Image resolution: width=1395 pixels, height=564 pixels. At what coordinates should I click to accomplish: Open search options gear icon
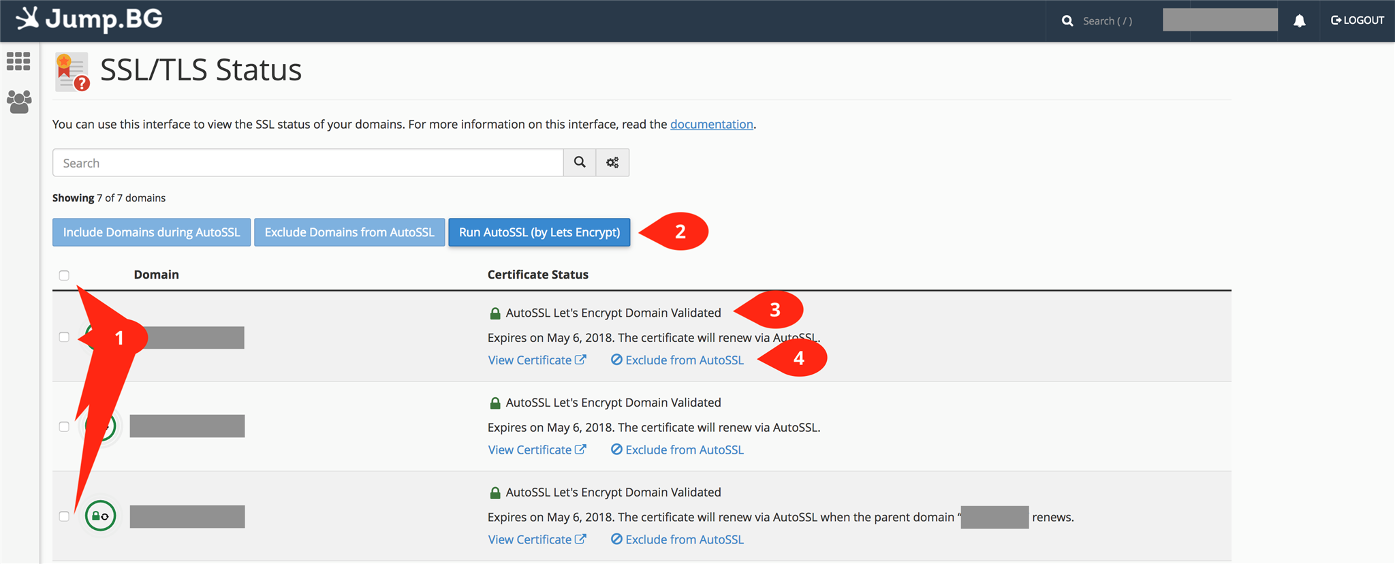pyautogui.click(x=612, y=163)
